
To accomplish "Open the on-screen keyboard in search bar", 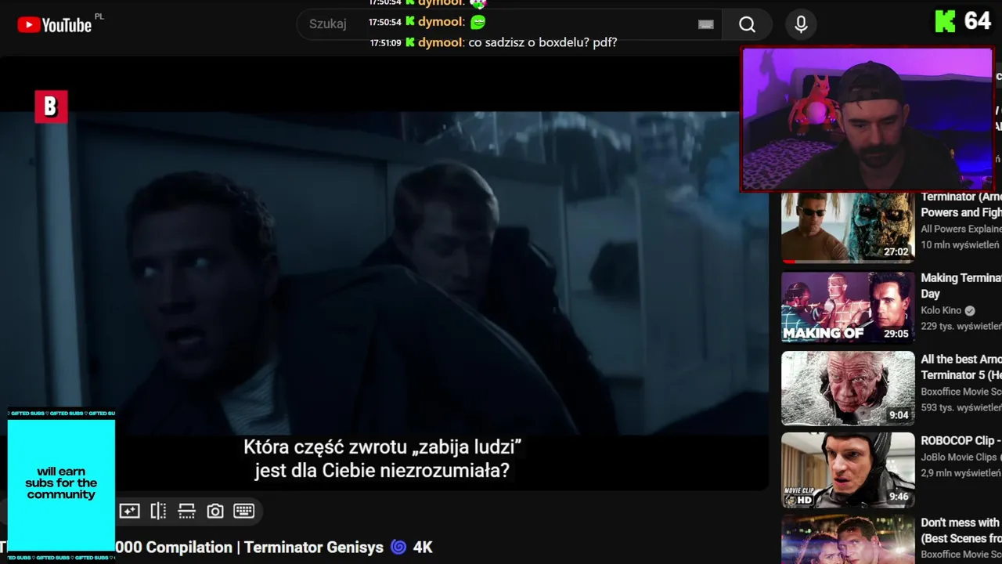I will coord(706,24).
